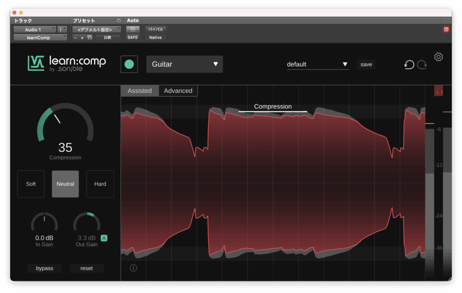Image resolution: width=462 pixels, height=293 pixels.
Task: Open the Guitar profile dropdown
Action: point(185,64)
